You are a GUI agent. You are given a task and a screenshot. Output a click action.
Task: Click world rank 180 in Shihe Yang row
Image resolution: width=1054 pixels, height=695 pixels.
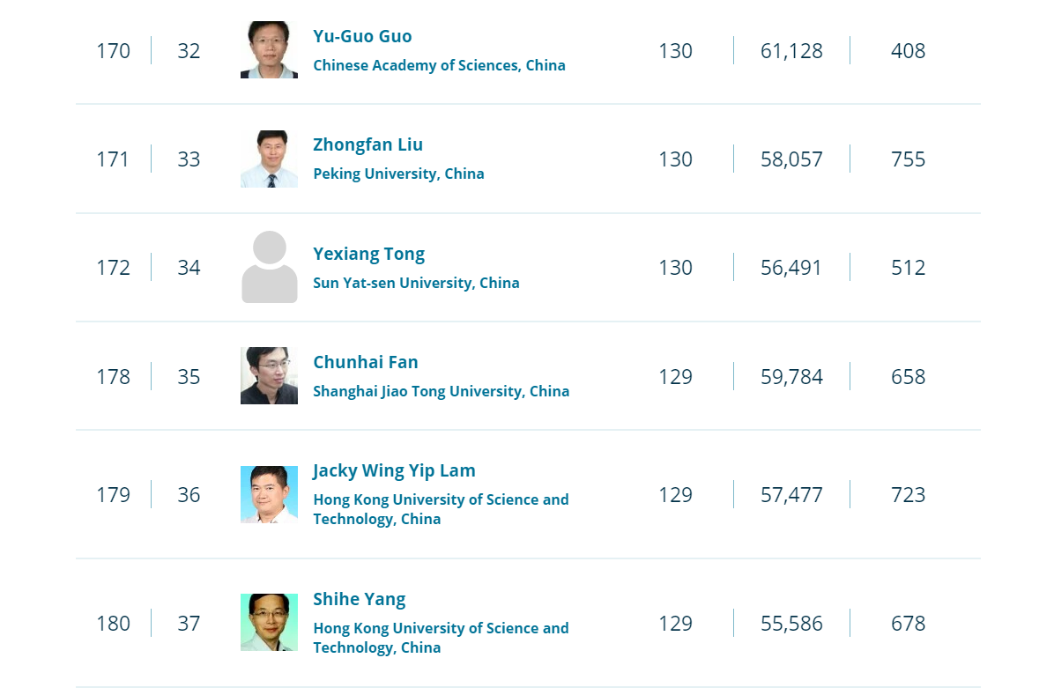click(113, 624)
